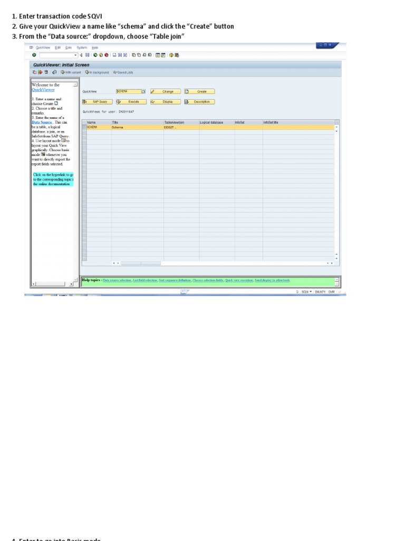Click the Find Next binoculars icon
This screenshot has height=541, width=405.
point(125,55)
